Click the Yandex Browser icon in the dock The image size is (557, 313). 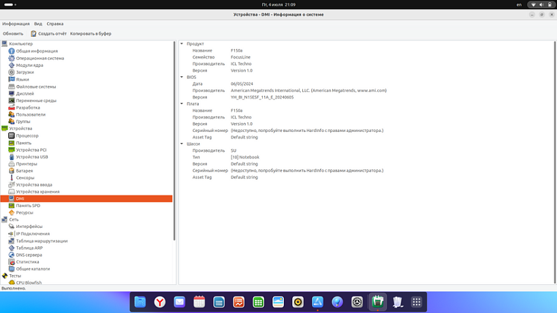pyautogui.click(x=159, y=302)
